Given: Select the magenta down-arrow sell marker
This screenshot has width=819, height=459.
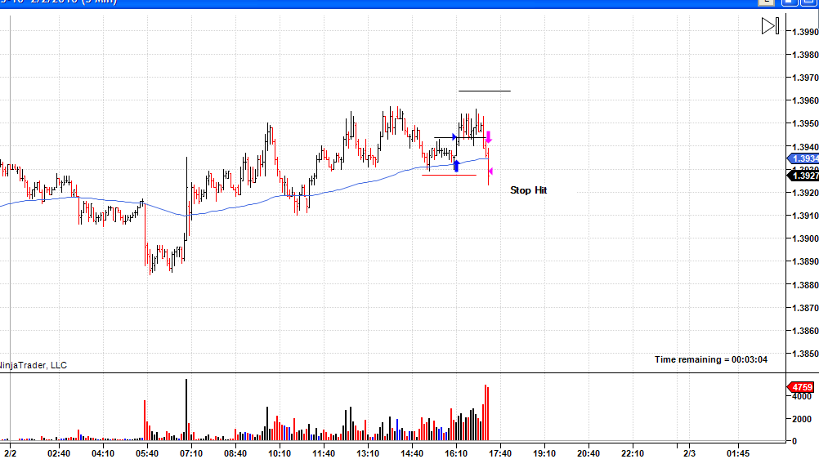Looking at the screenshot, I should [x=489, y=137].
